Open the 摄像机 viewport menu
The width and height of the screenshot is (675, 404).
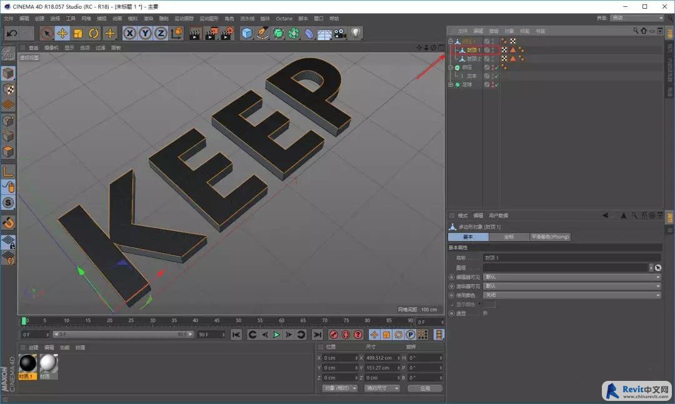pyautogui.click(x=51, y=47)
